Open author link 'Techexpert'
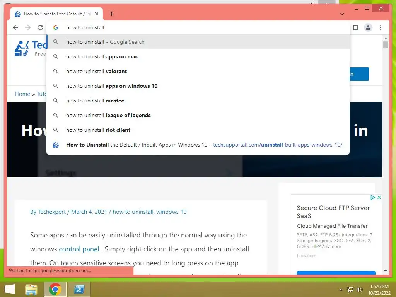 (x=52, y=212)
